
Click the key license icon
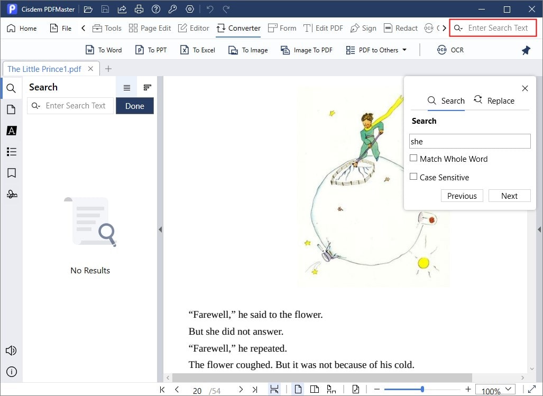172,10
